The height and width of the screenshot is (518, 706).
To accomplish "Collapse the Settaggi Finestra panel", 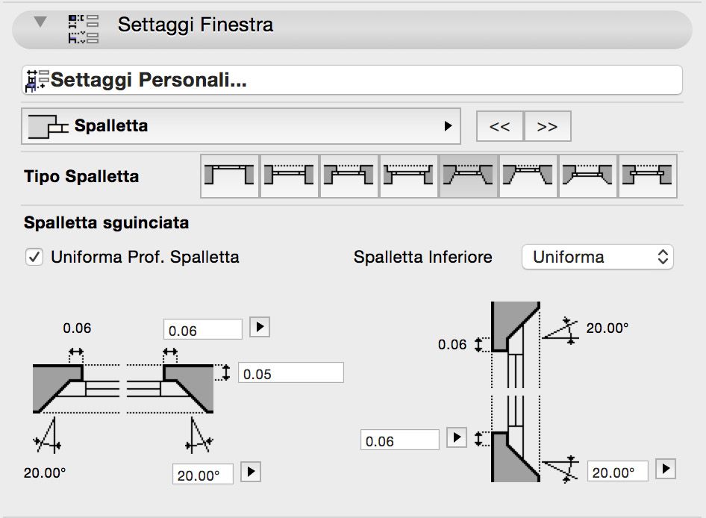I will click(40, 23).
